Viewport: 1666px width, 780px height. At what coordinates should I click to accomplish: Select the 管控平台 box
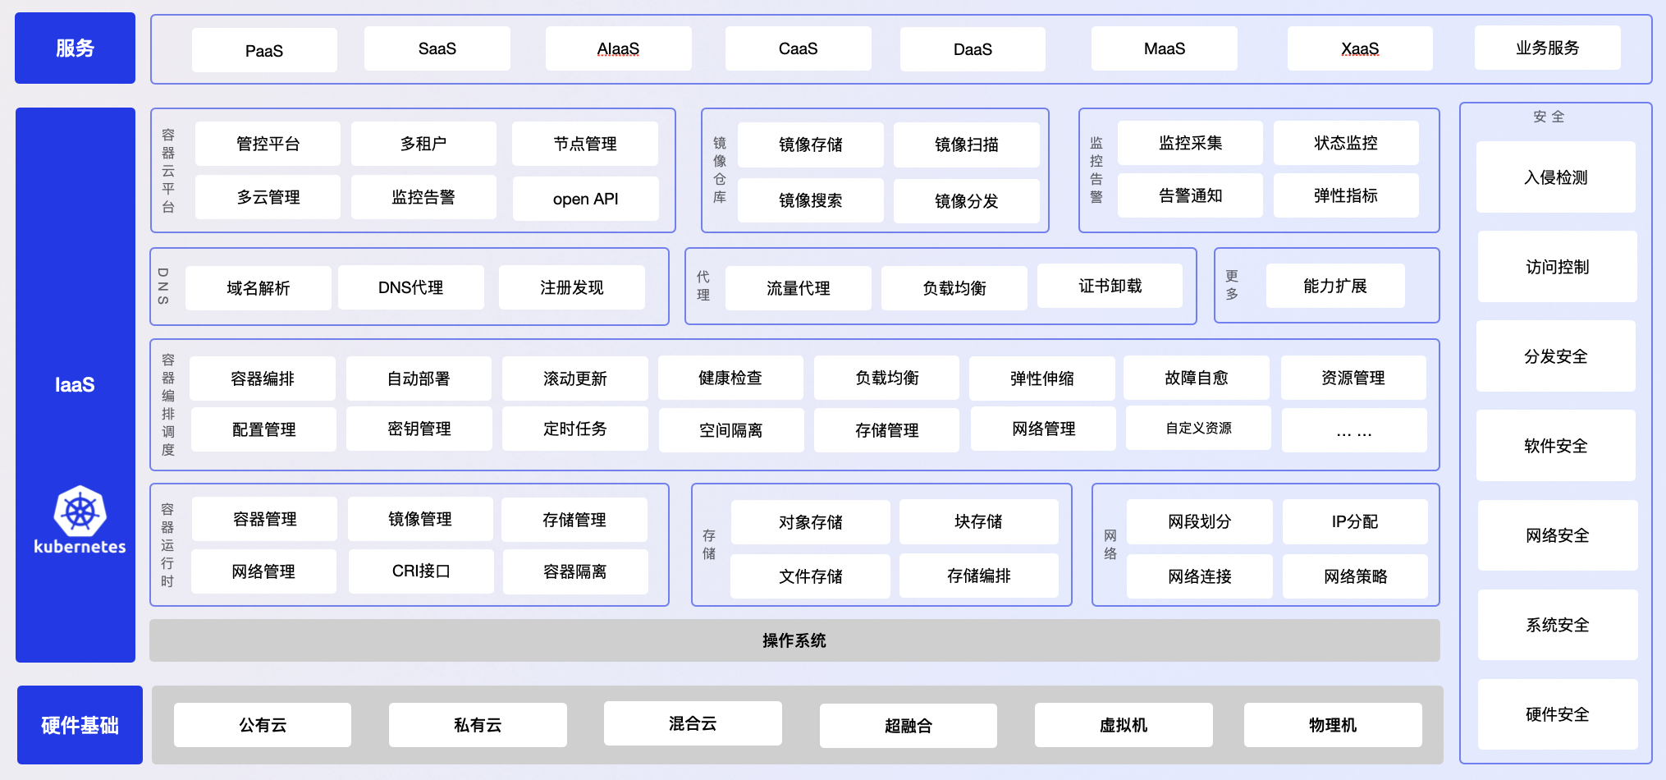(x=268, y=144)
